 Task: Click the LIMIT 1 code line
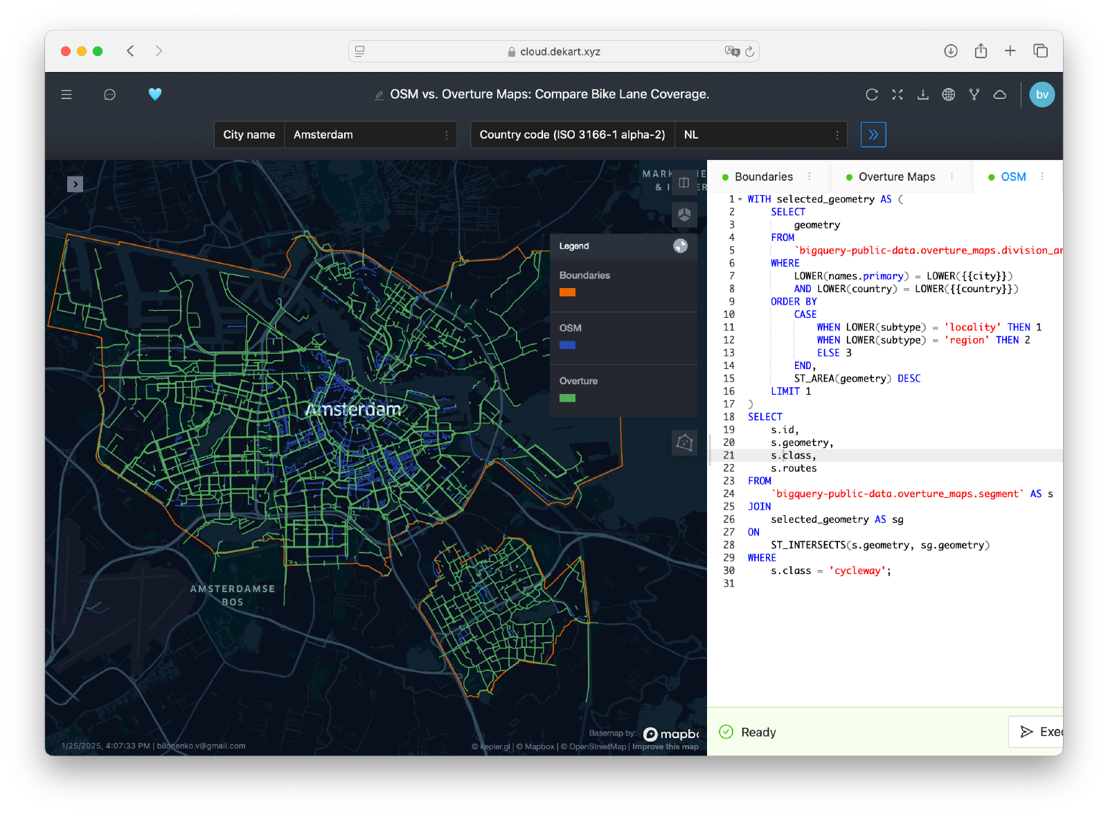(791, 391)
